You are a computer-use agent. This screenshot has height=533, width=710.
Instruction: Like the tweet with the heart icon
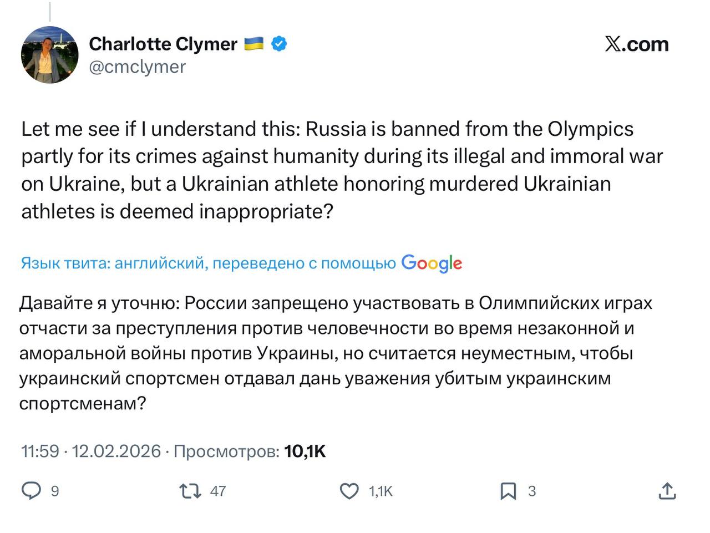point(349,491)
